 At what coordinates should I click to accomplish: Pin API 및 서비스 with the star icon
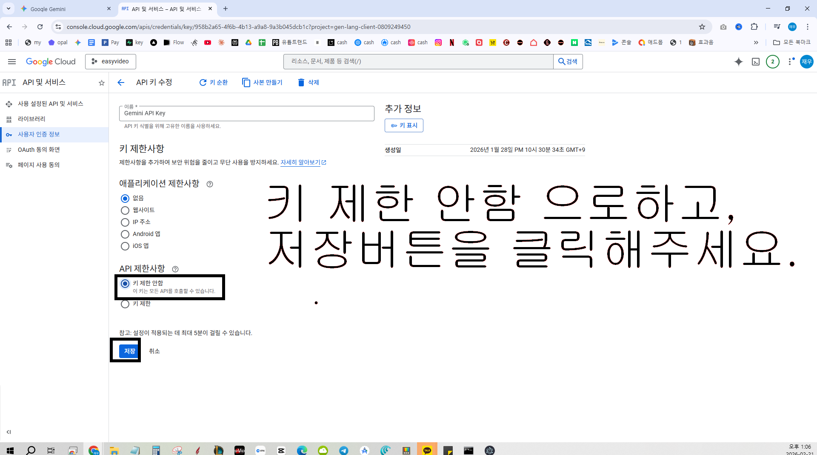(102, 83)
